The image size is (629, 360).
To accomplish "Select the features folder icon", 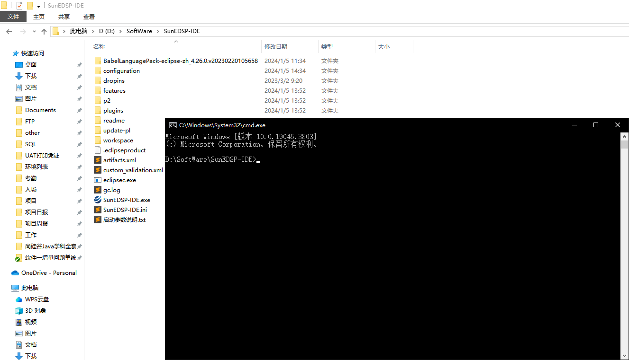I will (98, 90).
